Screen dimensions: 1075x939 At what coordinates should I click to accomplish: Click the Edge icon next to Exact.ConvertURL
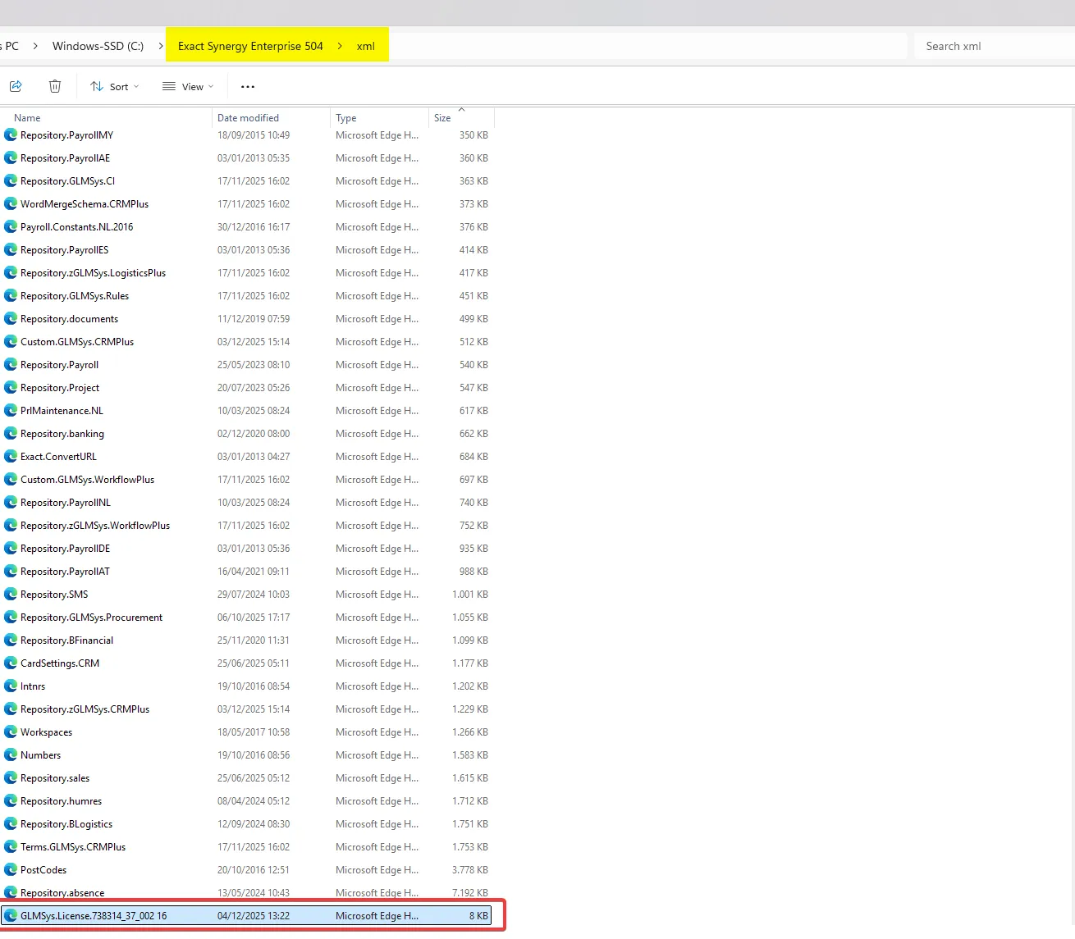tap(11, 457)
